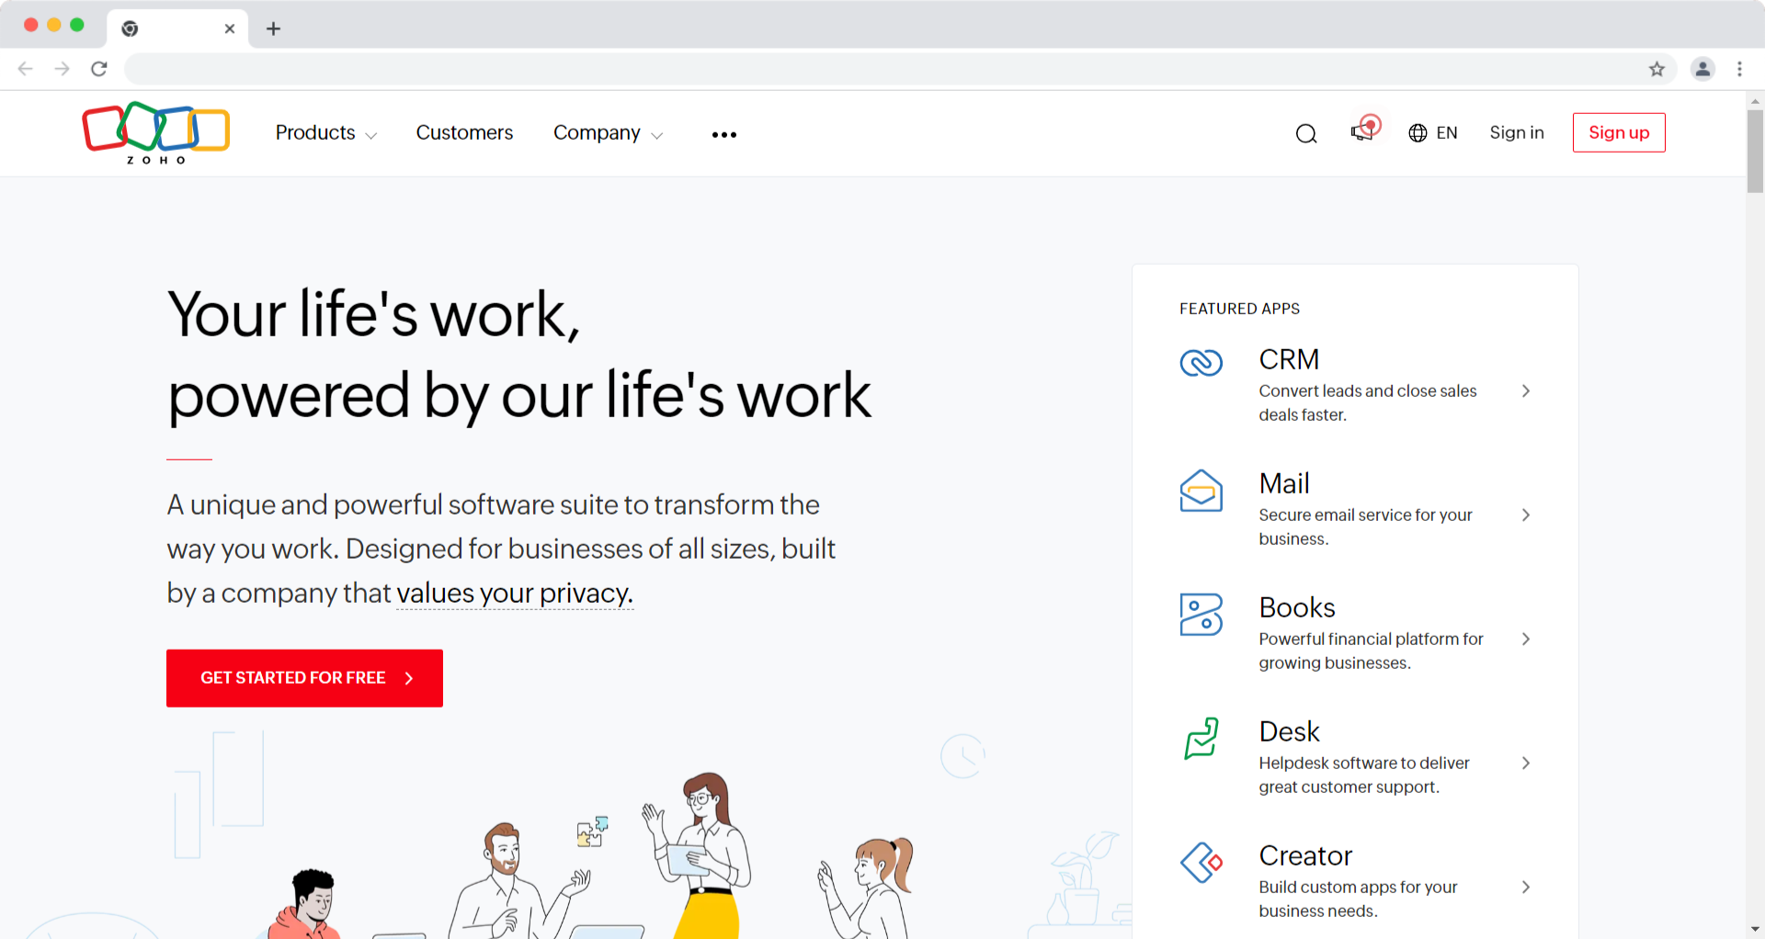1765x939 pixels.
Task: Open the three-dot more menu in the navbar
Action: 724,135
